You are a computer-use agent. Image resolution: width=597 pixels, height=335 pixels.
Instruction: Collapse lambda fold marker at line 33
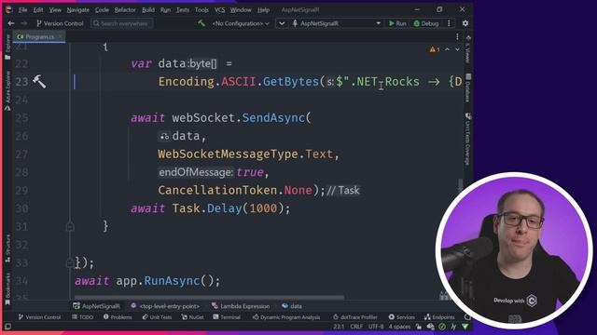pos(70,262)
